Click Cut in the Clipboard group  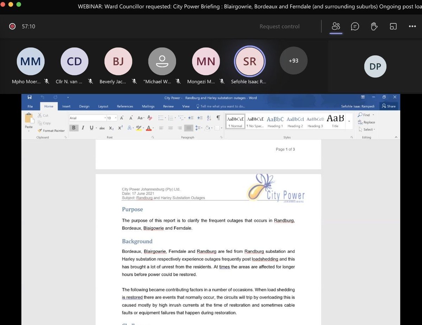(x=43, y=115)
